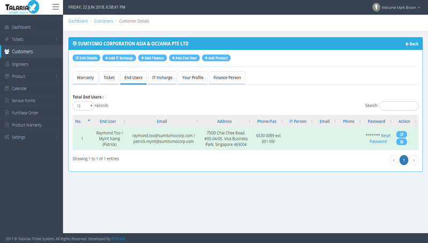Click the Showing 1 to 1 of 1 entries text
The width and height of the screenshot is (428, 243).
[x=96, y=158]
